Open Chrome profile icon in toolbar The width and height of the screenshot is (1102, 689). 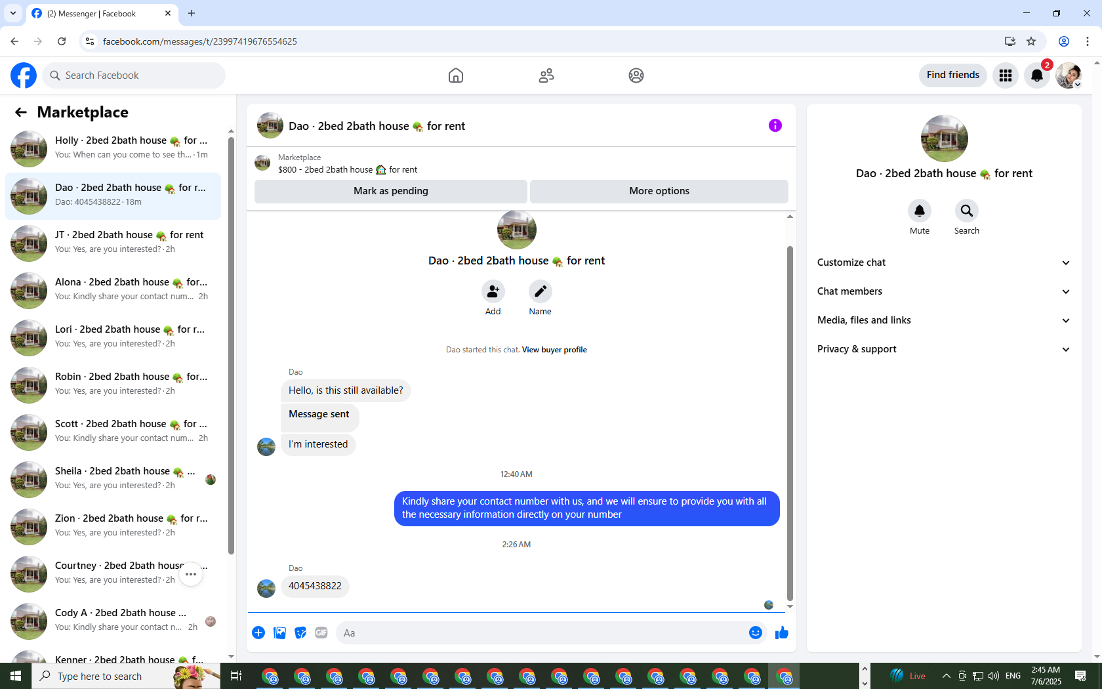pos(1064,41)
